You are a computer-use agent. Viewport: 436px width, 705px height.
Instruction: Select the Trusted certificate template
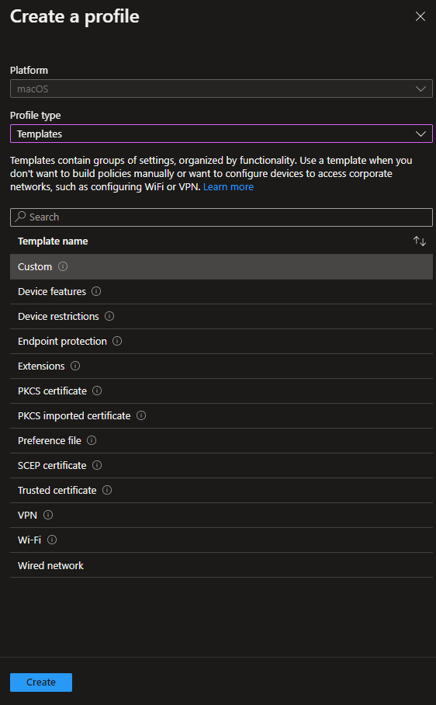point(221,490)
